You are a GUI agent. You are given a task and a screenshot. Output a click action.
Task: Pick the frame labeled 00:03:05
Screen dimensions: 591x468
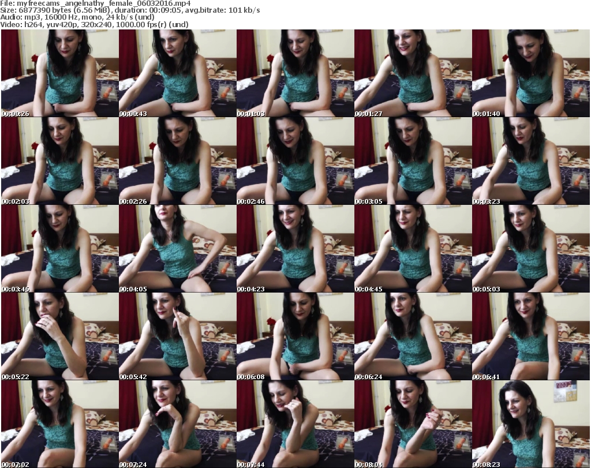click(413, 161)
